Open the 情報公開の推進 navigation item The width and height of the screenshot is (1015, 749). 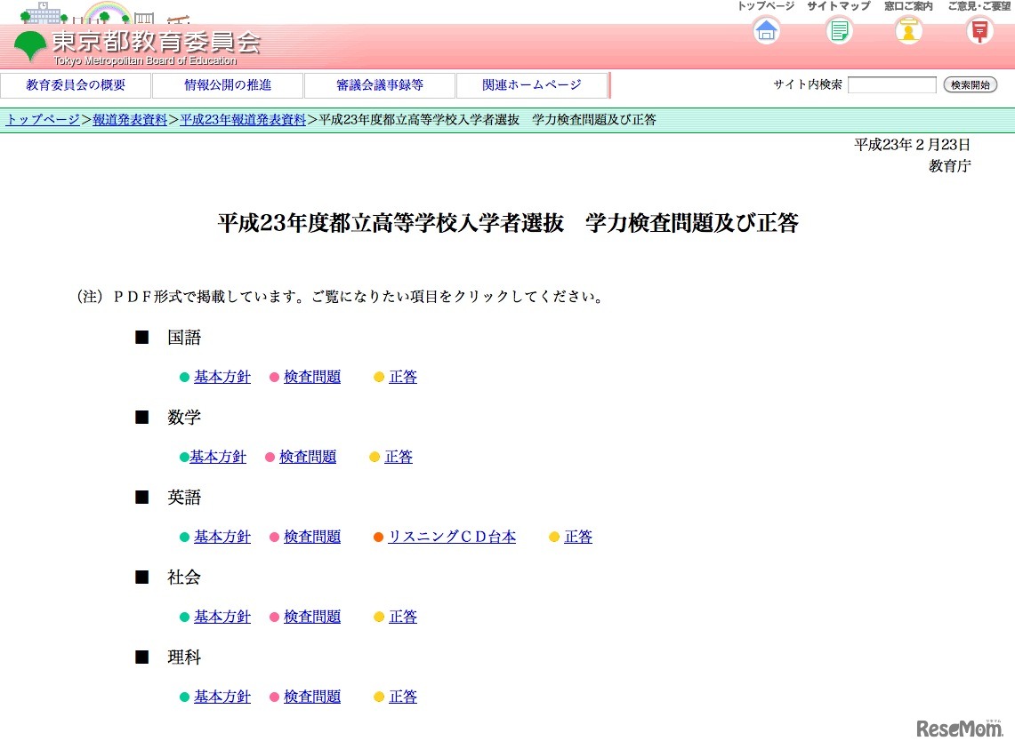click(229, 84)
